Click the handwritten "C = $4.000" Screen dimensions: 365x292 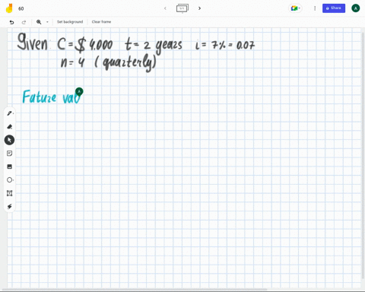coord(85,44)
